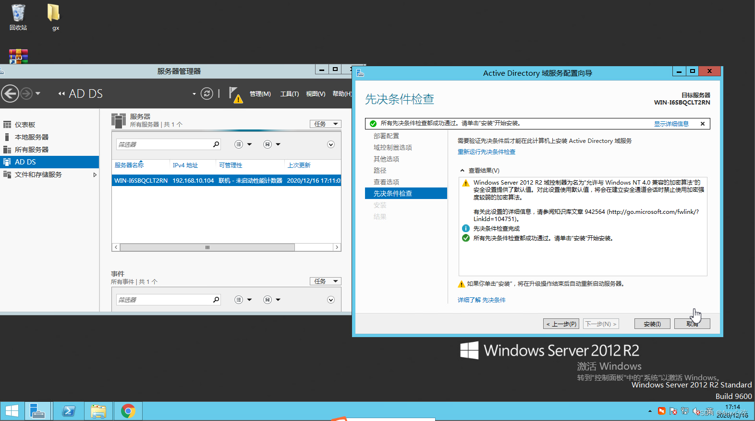Open the servers saved queries icon
The height and width of the screenshot is (421, 755).
[268, 144]
